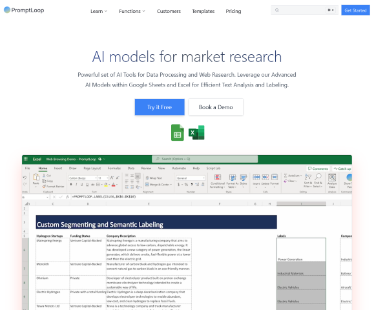The width and height of the screenshot is (374, 310).
Task: Click the Cut scissors icon
Action: pos(44,175)
